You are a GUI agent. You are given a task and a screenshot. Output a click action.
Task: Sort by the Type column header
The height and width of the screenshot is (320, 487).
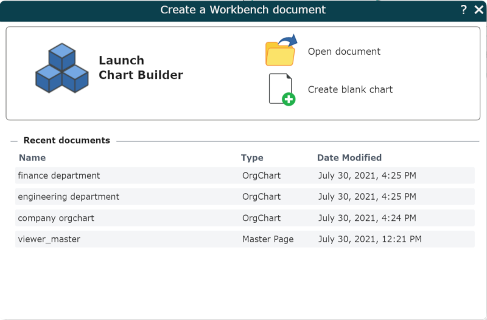pyautogui.click(x=252, y=158)
